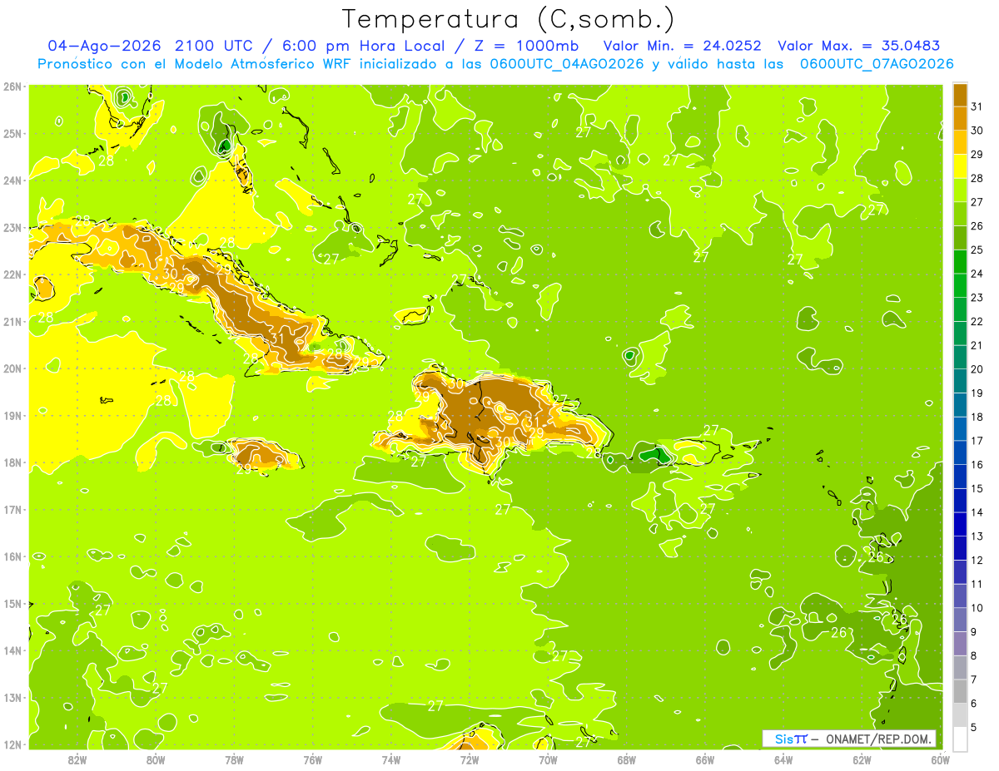
Task: Select the 13N latitude axis label
Action: click(x=12, y=697)
